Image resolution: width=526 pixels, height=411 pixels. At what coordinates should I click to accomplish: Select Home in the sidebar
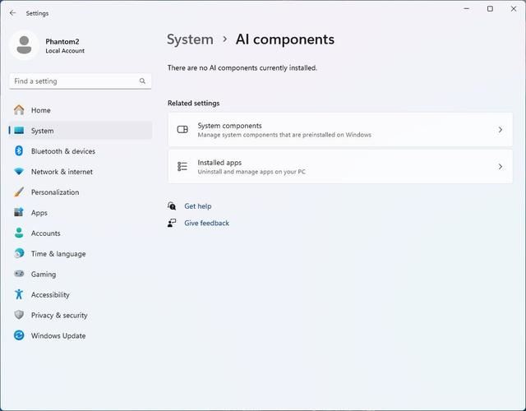(40, 110)
